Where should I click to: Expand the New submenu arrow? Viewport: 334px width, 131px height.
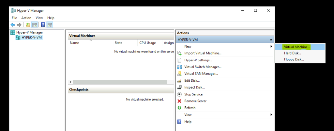pos(271,46)
